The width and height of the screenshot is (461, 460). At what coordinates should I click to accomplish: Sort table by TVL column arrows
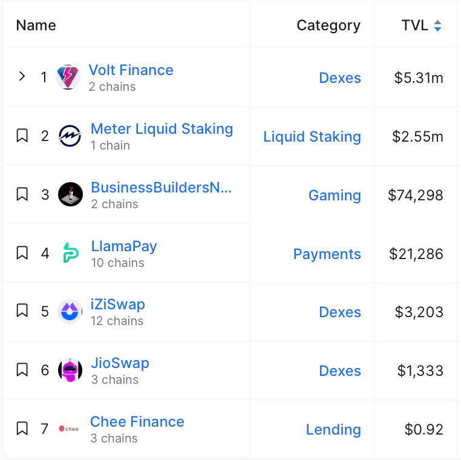[438, 26]
